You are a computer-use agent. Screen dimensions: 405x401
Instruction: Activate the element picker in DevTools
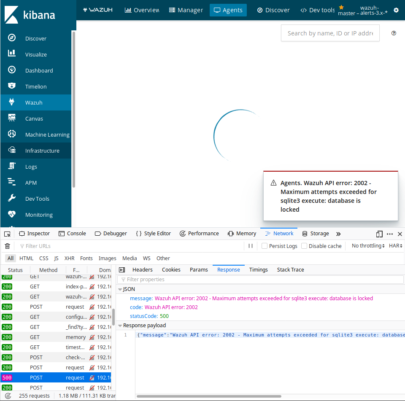[x=7, y=233]
